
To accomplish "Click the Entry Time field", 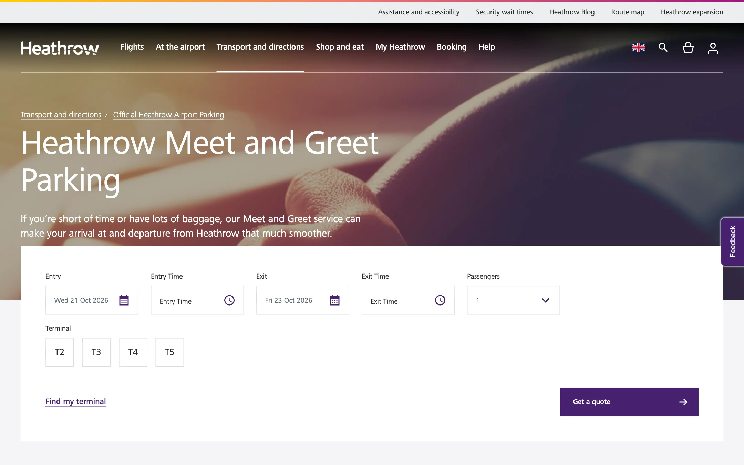I will (x=197, y=300).
